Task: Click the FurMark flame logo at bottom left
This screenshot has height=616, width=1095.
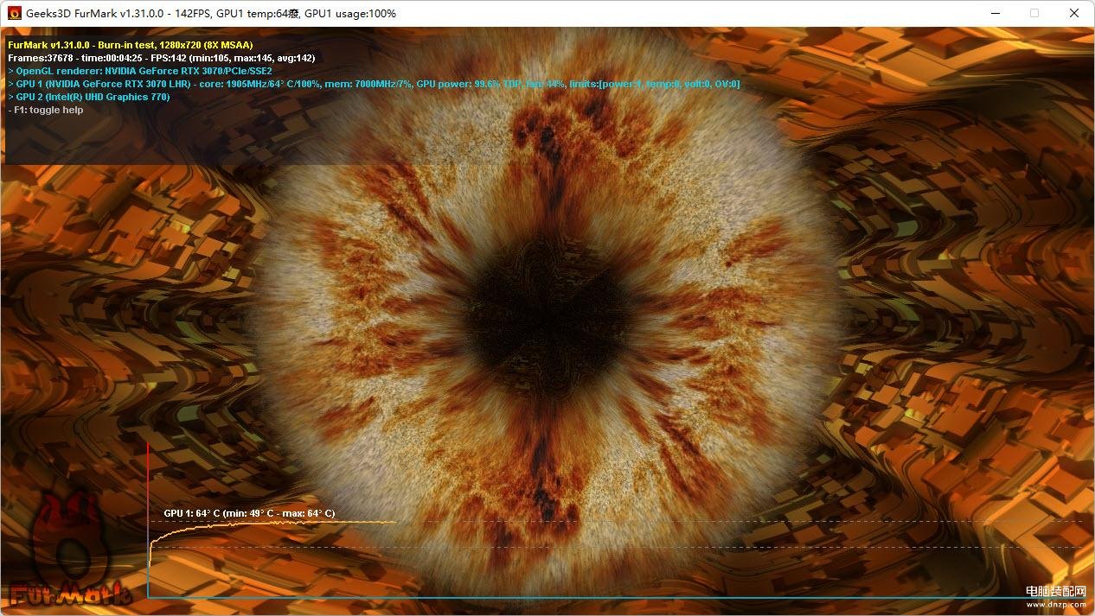Action: 69,553
